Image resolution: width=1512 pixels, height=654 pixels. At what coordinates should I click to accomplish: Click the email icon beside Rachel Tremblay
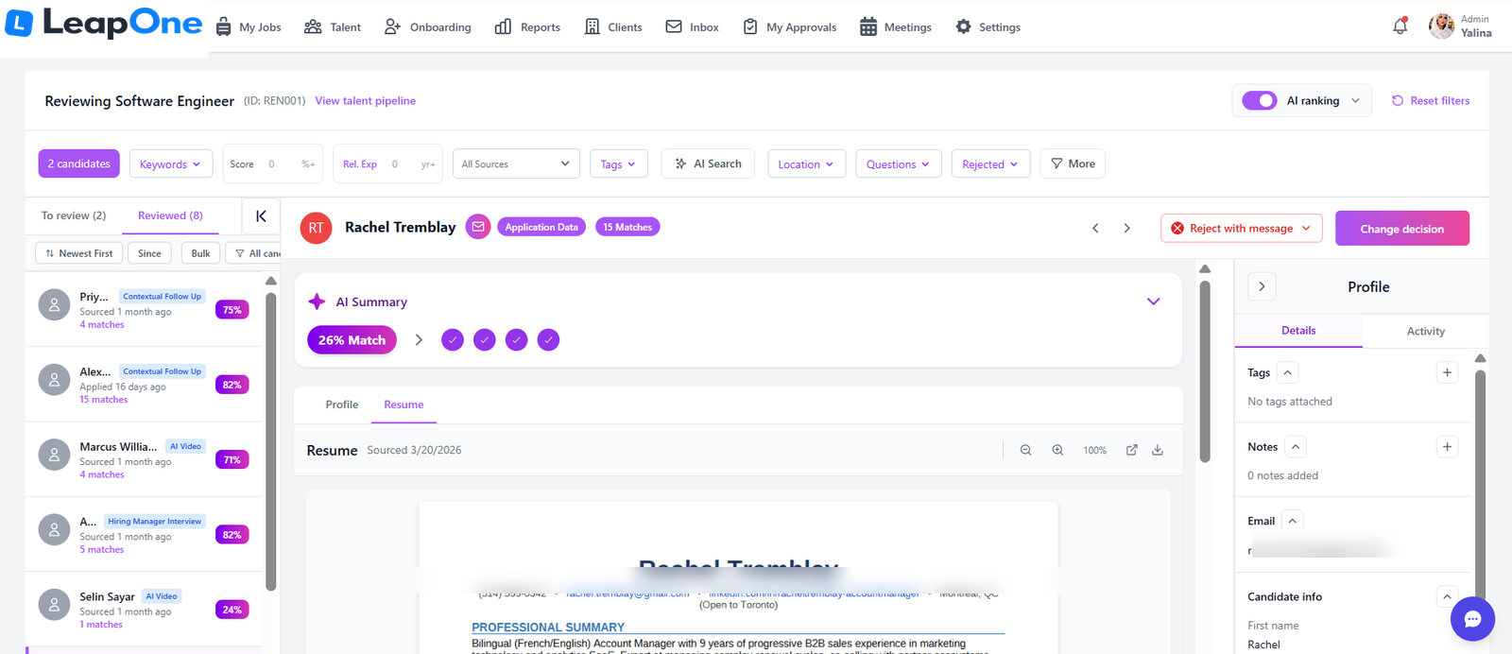click(478, 227)
